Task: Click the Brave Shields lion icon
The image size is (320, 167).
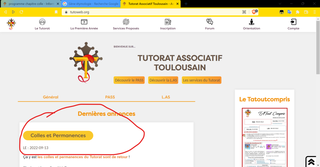Action: pos(254,12)
